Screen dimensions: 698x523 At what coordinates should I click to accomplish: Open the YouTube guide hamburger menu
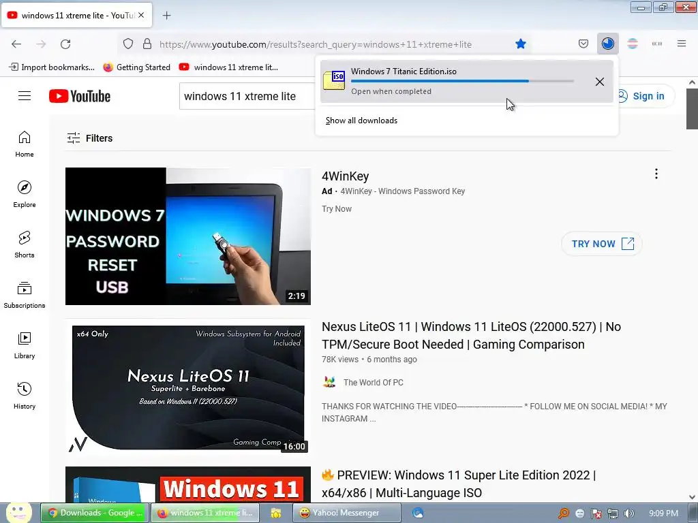(x=25, y=96)
